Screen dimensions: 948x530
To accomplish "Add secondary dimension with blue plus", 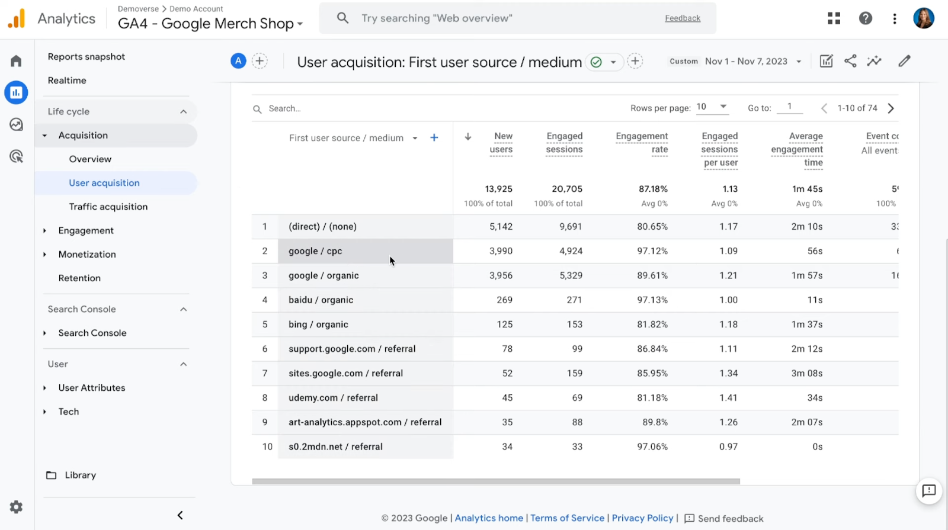I will point(434,138).
